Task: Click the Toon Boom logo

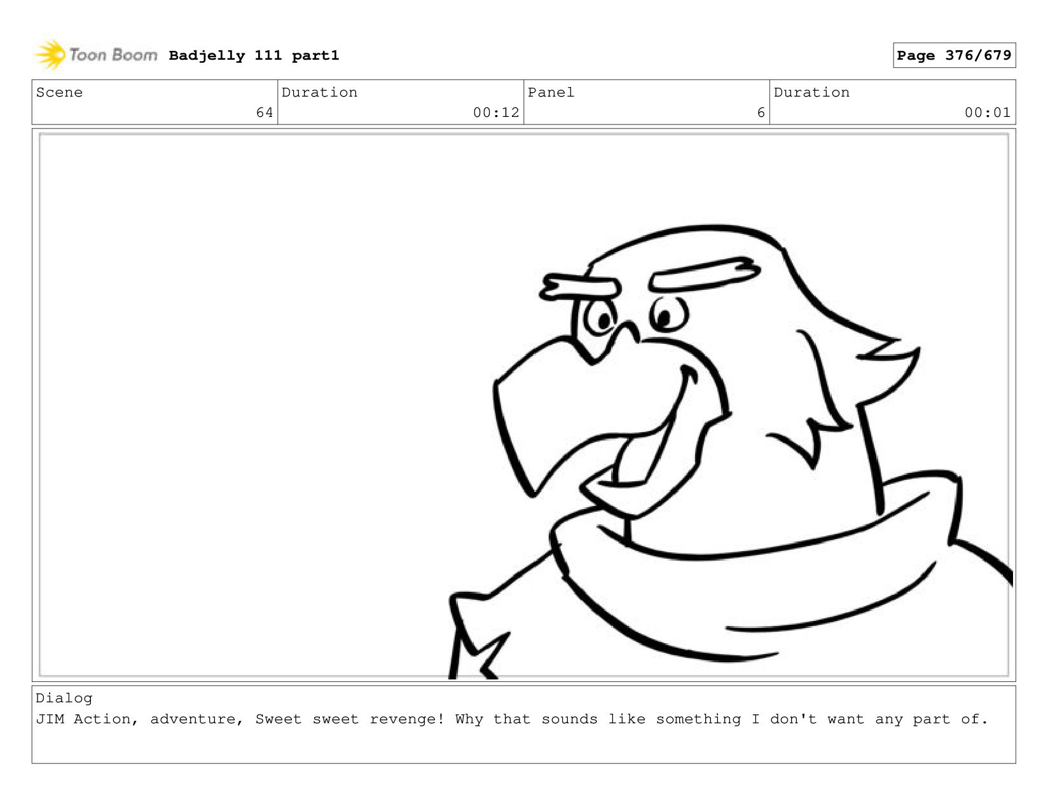Action: 96,55
